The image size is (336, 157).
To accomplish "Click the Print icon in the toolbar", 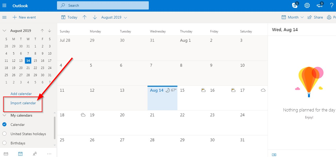I will tap(329, 17).
